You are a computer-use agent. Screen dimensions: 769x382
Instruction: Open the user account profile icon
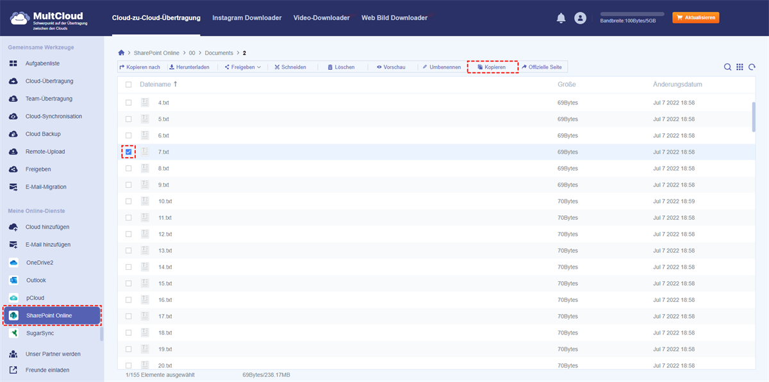581,19
